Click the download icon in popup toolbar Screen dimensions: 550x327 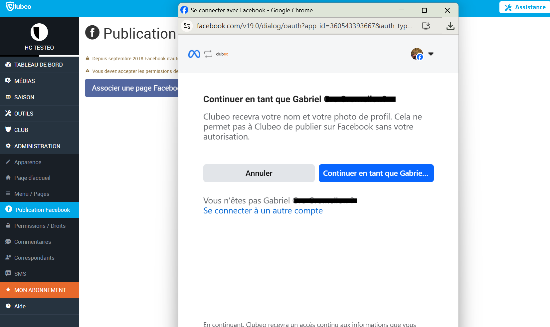click(450, 26)
